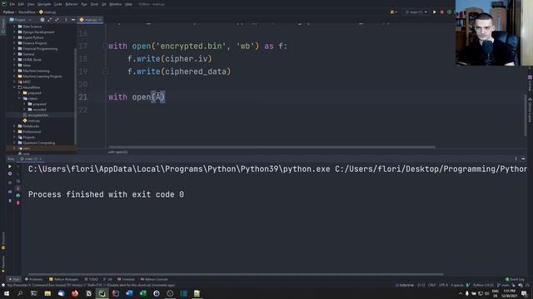This screenshot has height=299, width=533.
Task: Open the Window menu
Action: tap(115, 4)
